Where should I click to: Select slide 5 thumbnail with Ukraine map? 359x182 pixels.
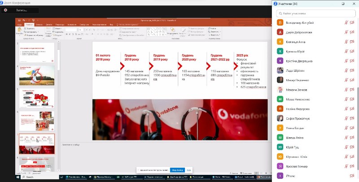point(37,98)
